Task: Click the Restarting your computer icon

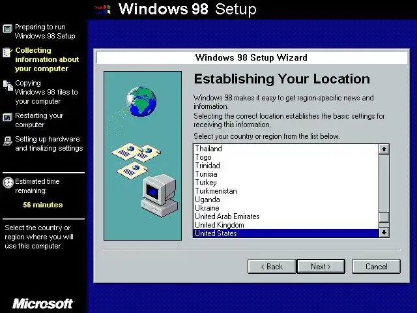Action: click(7, 117)
